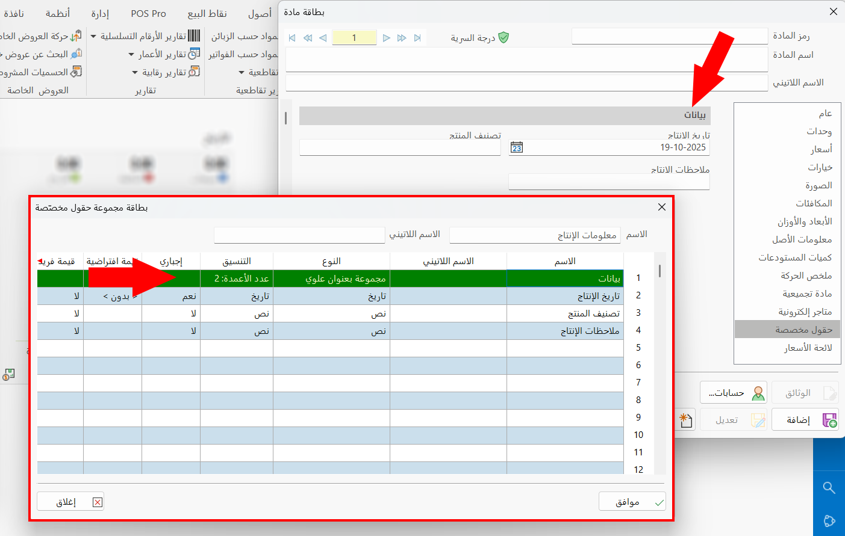
Task: Expand the تقارير رقابية dropdown
Action: 136,73
